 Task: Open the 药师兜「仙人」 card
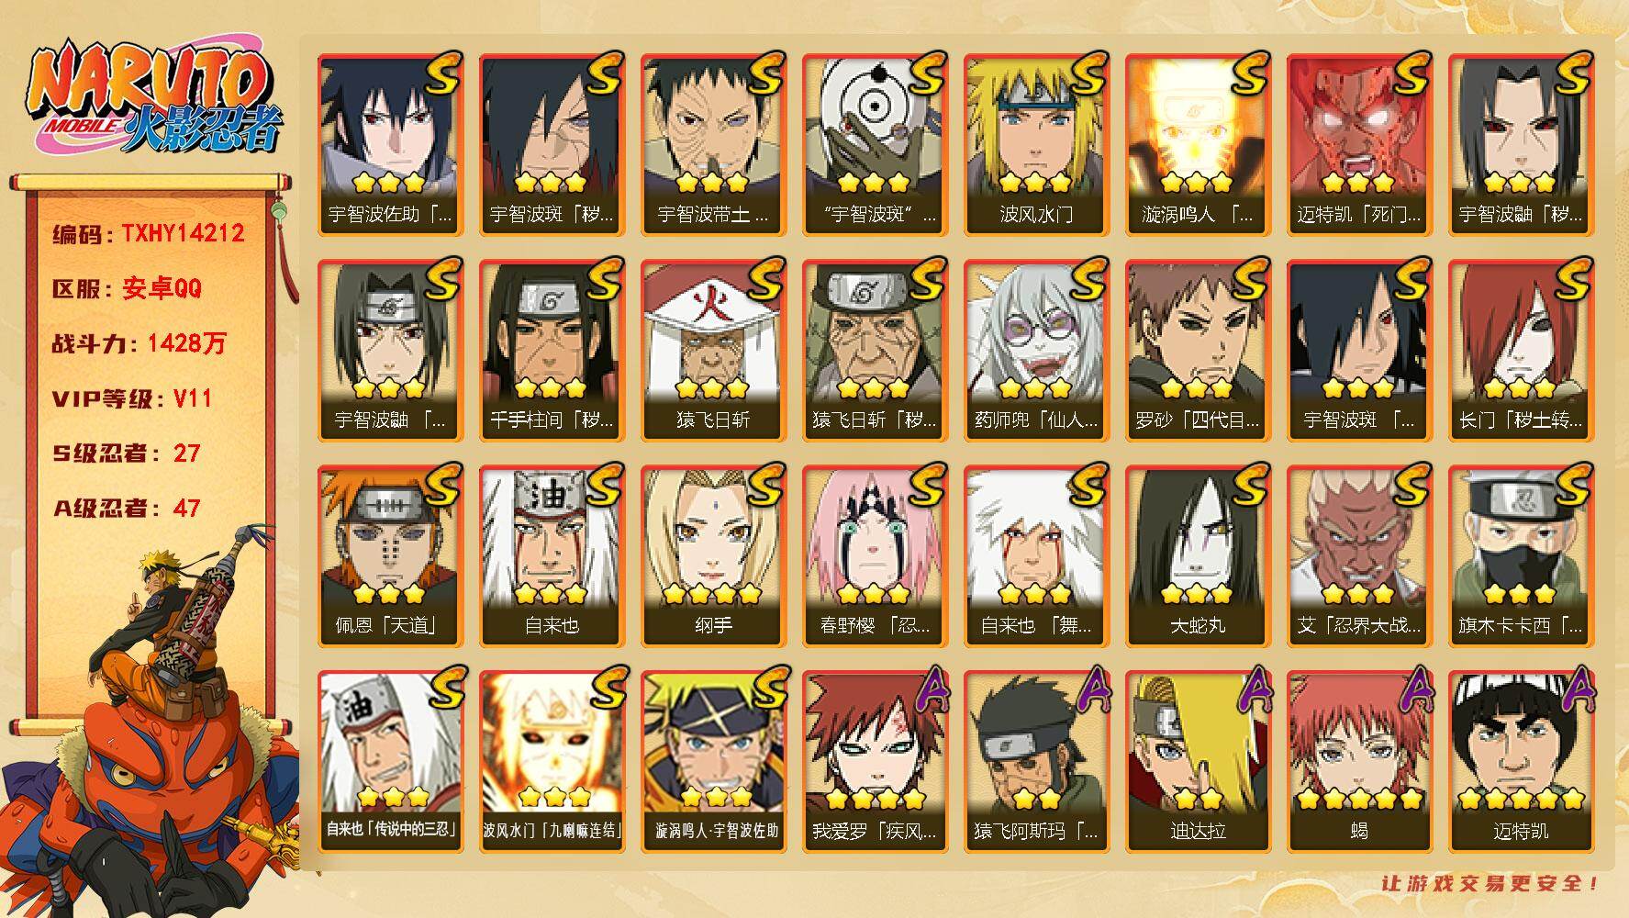click(x=1036, y=351)
